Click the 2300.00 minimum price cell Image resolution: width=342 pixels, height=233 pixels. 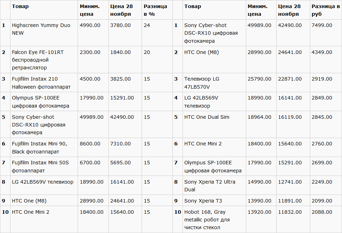click(90, 52)
